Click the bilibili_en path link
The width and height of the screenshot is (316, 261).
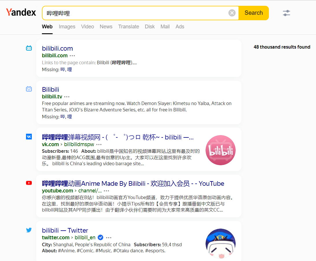pyautogui.click(x=85, y=238)
